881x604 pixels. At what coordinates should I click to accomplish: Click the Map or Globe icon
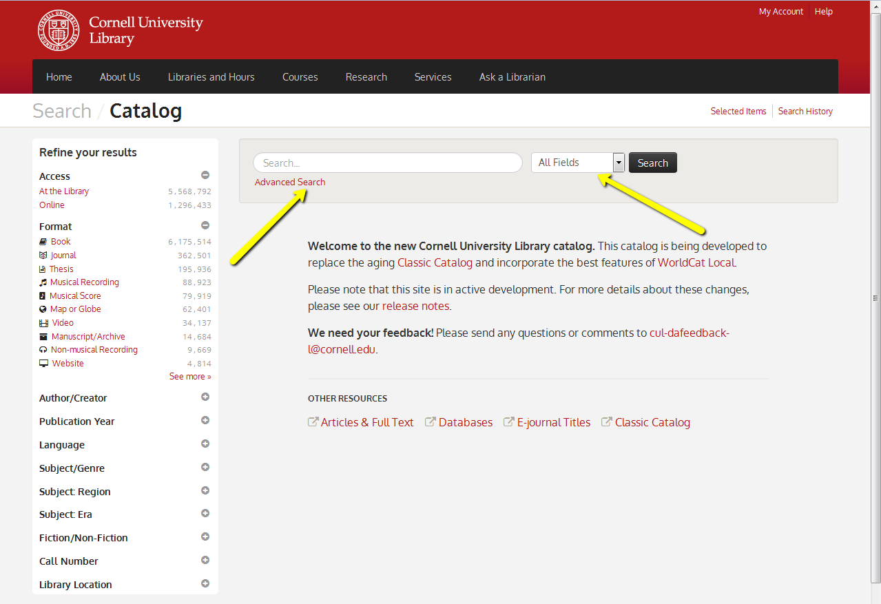pyautogui.click(x=43, y=309)
